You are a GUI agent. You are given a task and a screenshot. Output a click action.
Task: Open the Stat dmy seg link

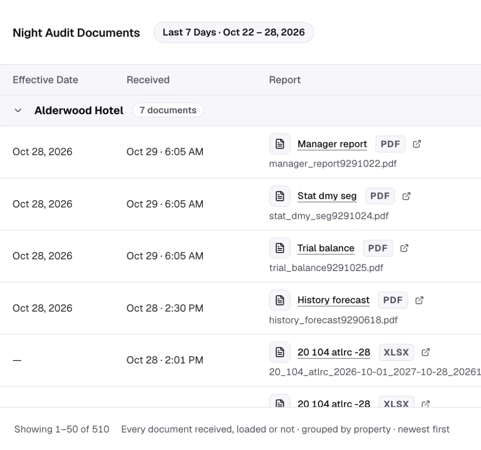327,196
